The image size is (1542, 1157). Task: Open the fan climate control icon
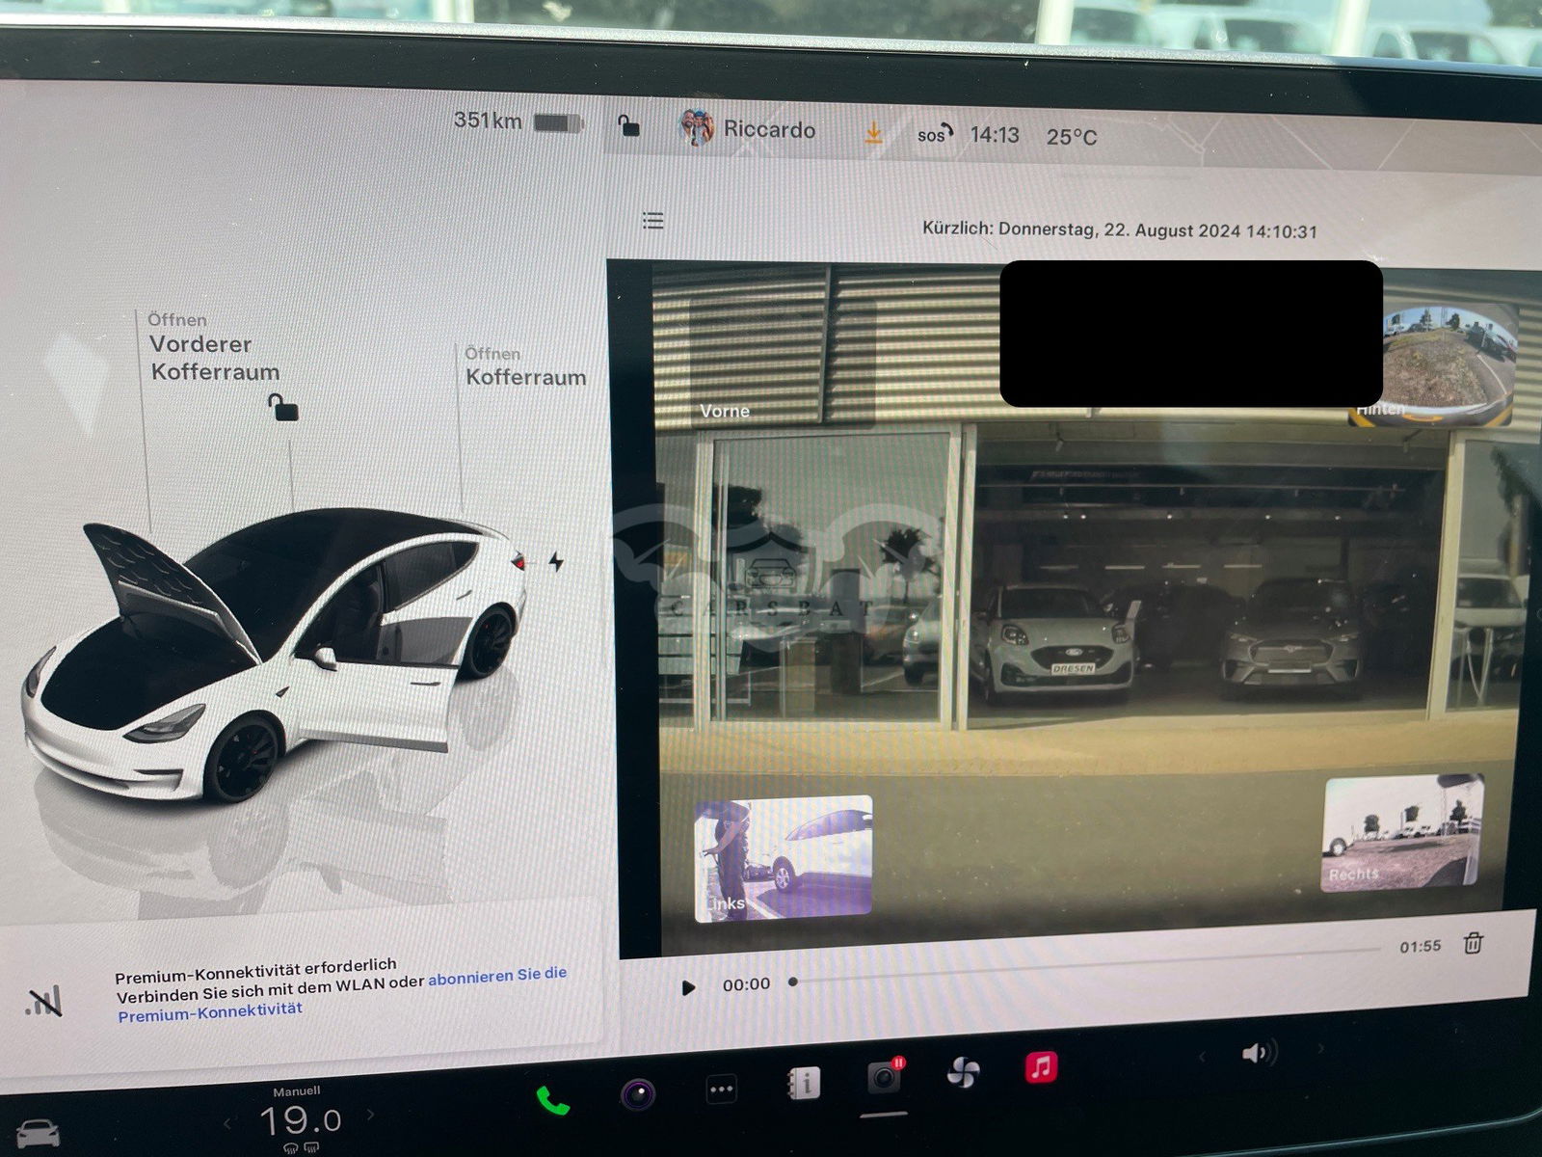962,1071
